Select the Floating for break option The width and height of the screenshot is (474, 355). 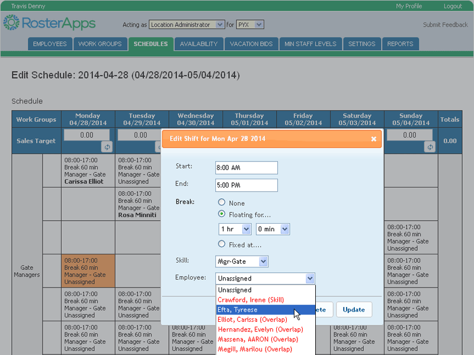pyautogui.click(x=222, y=214)
